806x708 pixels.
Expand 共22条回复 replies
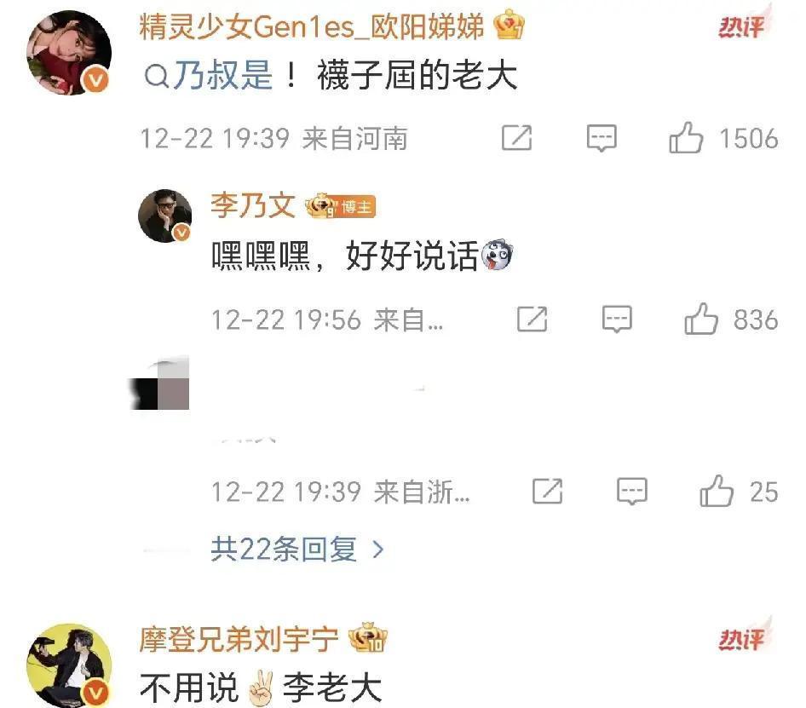284,550
